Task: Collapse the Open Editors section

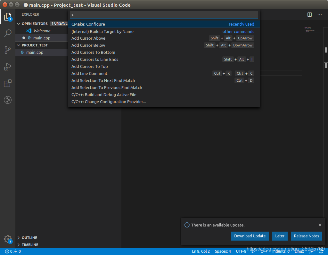Action: coord(19,24)
